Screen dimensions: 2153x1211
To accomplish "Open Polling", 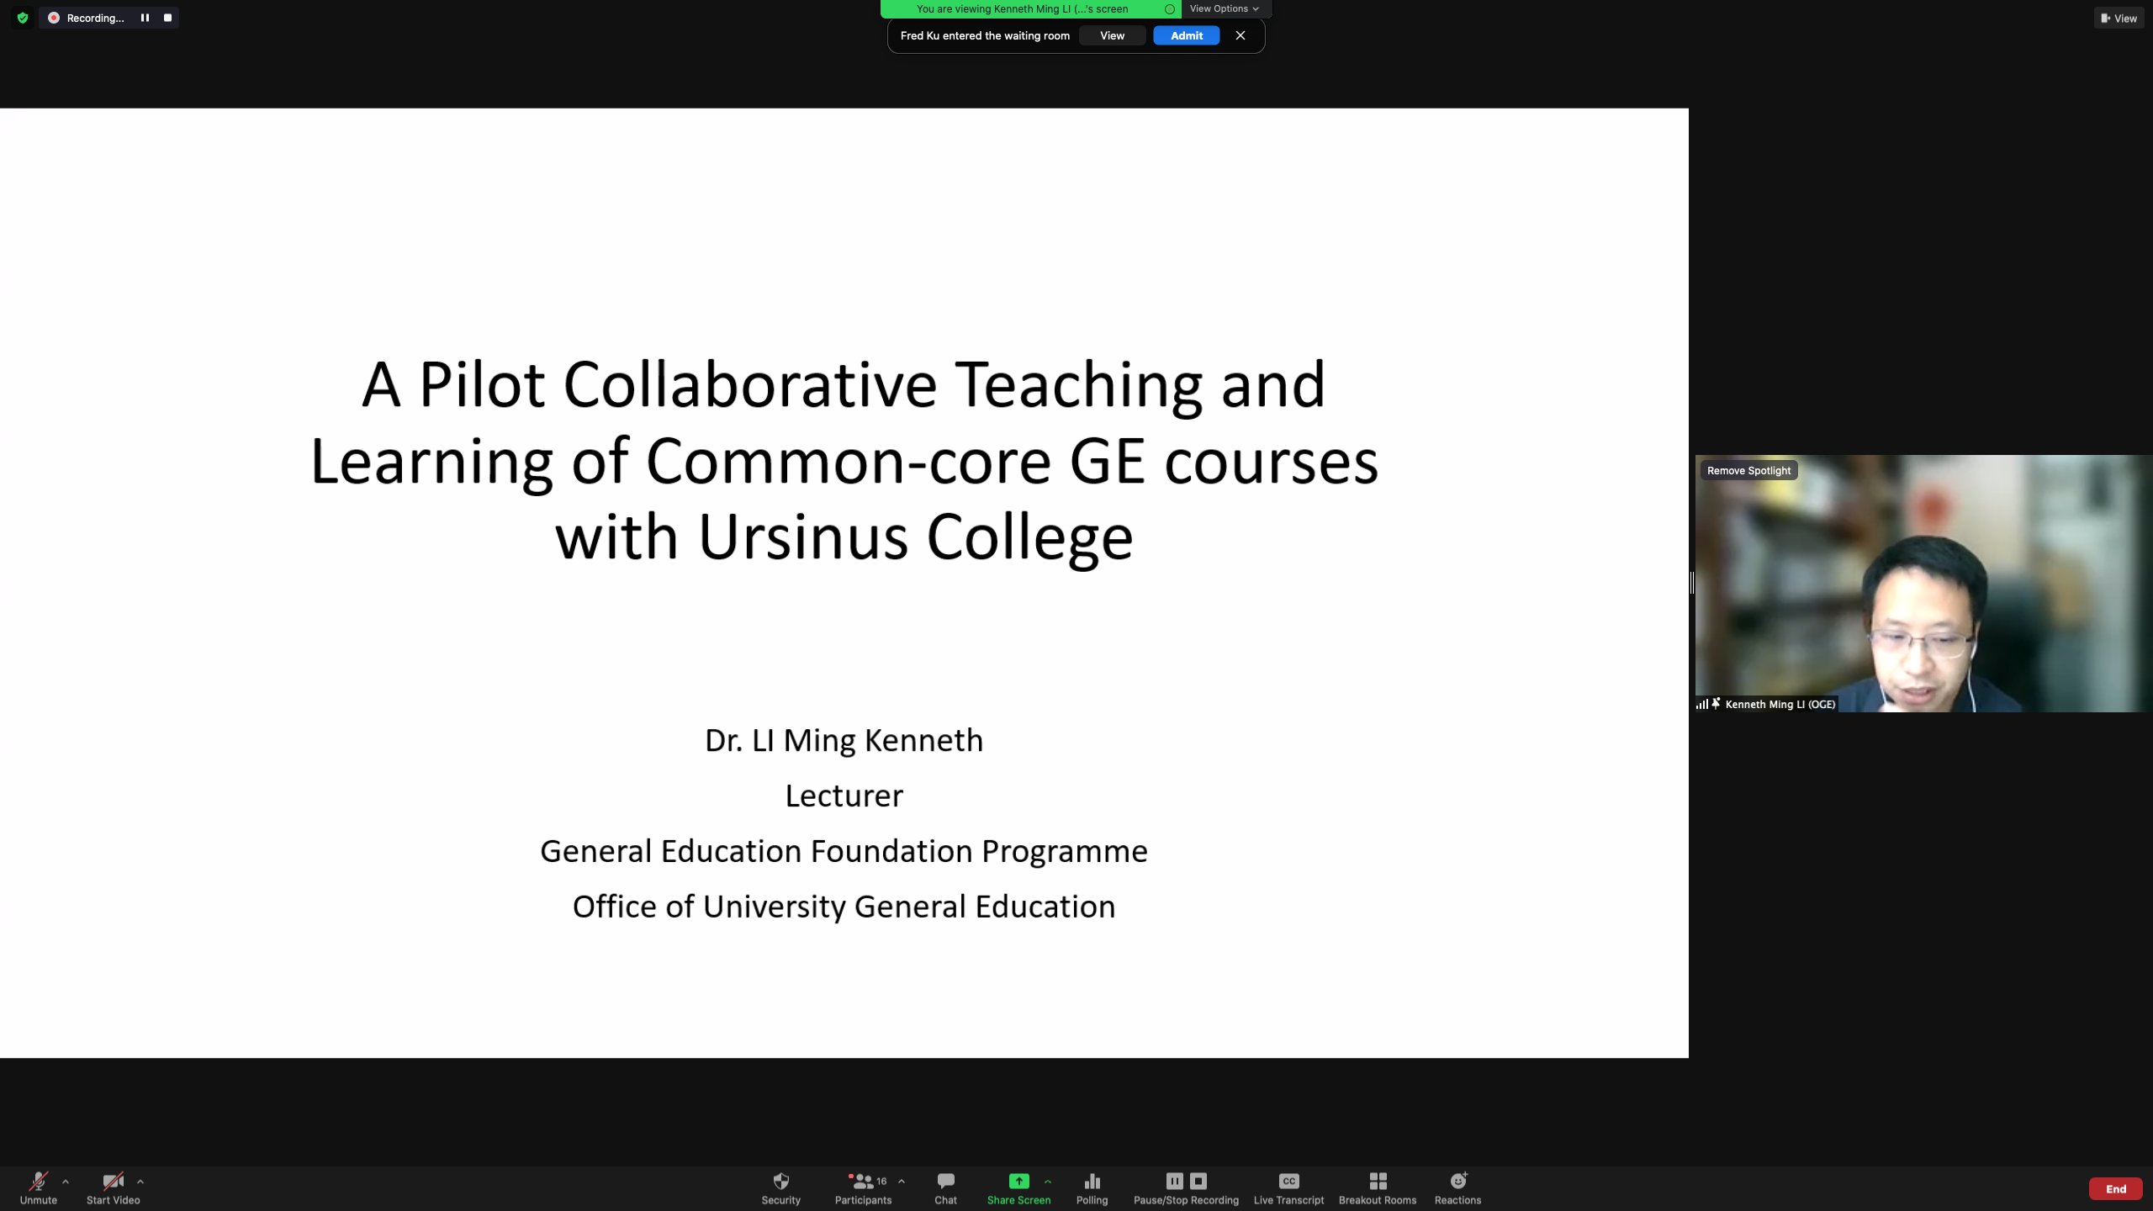I will click(x=1092, y=1188).
